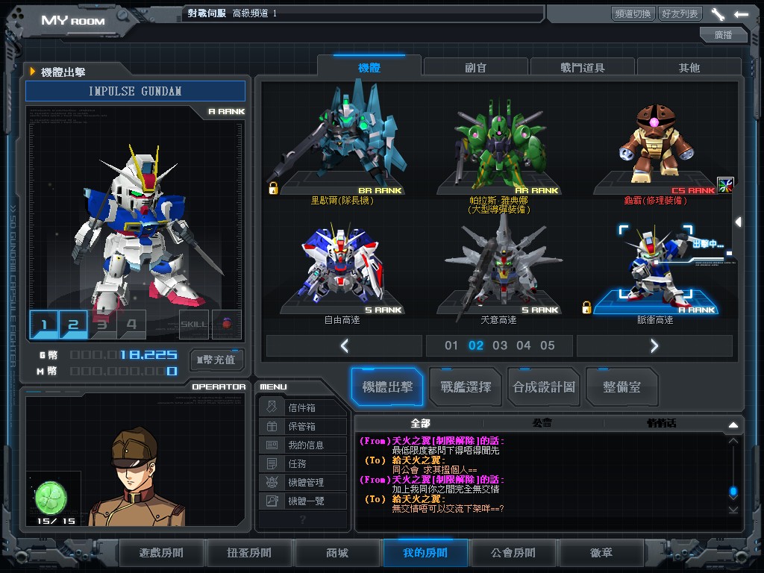764x573 pixels.
Task: Go to hangar page 05
Action: 547,346
